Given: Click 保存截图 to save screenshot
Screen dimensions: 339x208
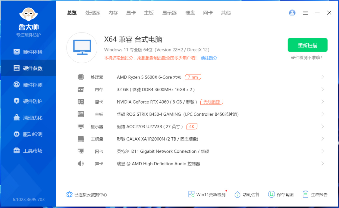Looking at the screenshot, I should tap(281, 194).
